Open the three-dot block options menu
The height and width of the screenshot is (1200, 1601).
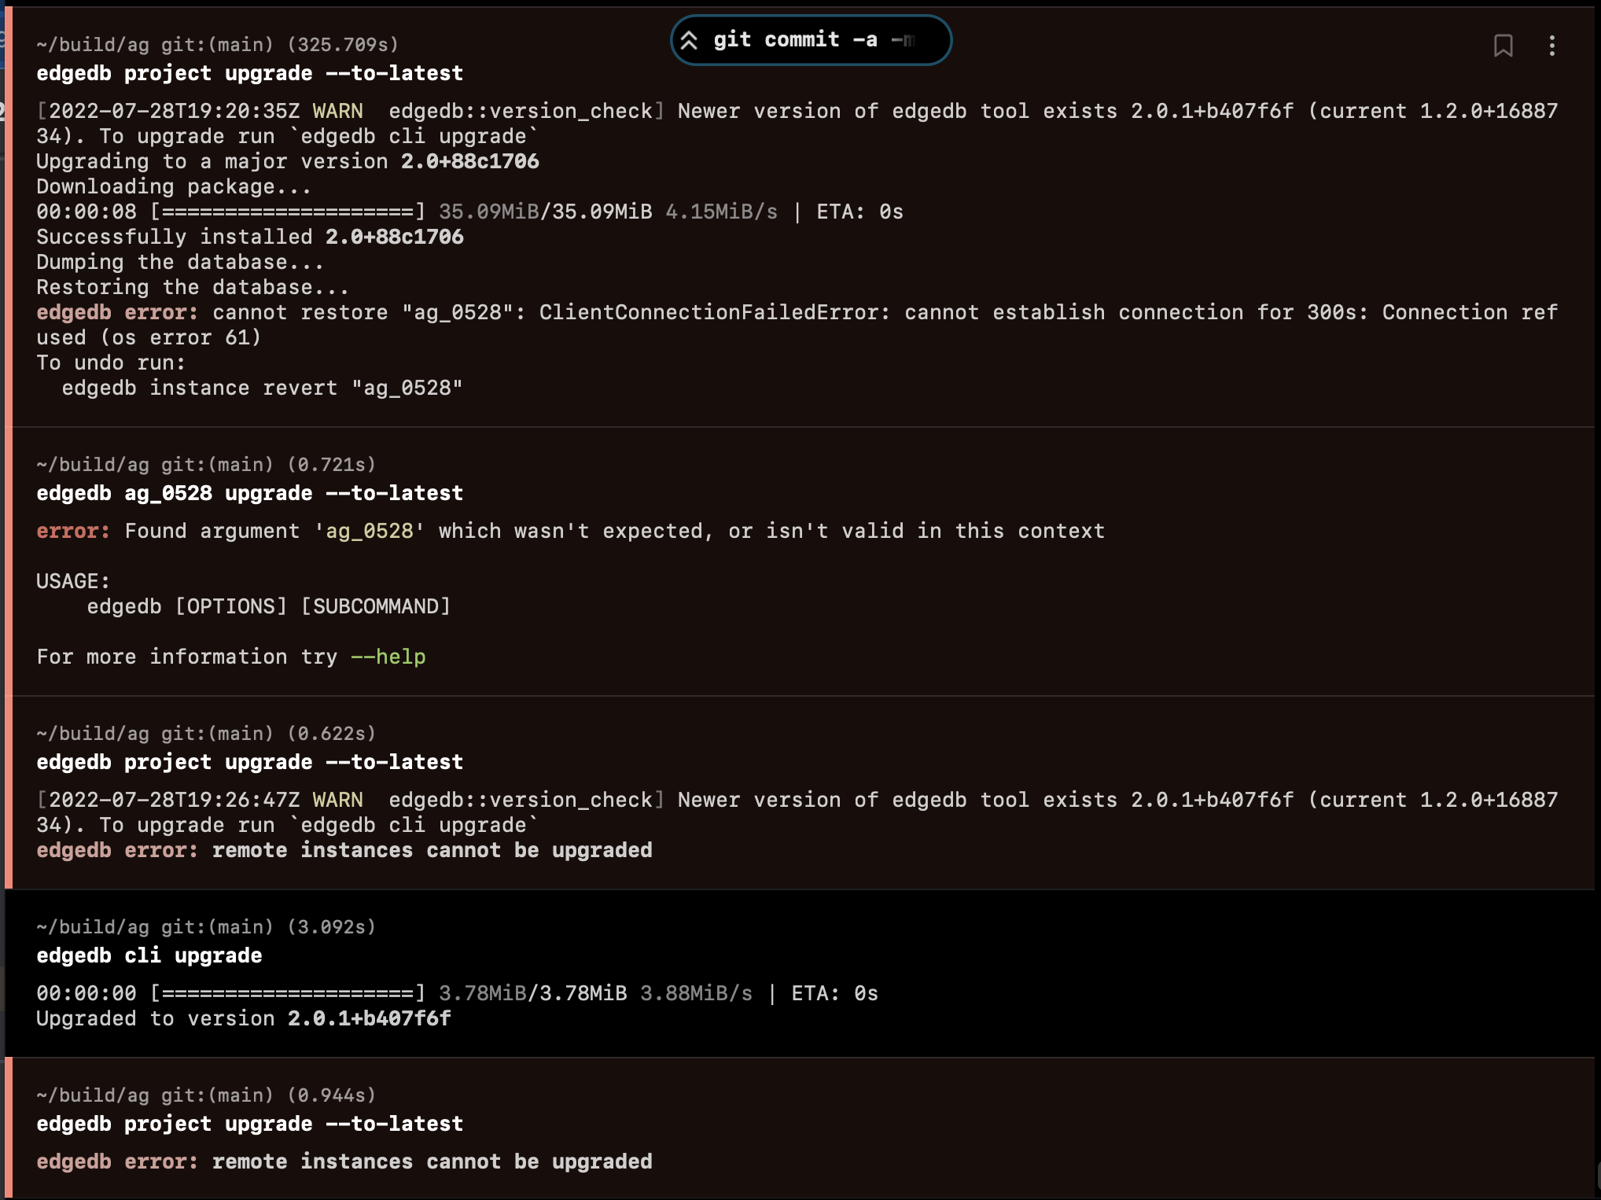(x=1551, y=46)
